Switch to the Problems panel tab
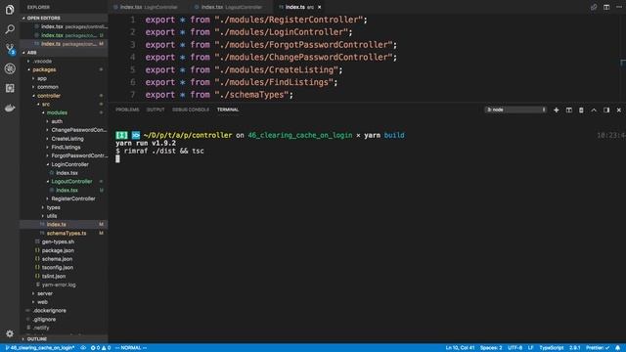 [127, 110]
